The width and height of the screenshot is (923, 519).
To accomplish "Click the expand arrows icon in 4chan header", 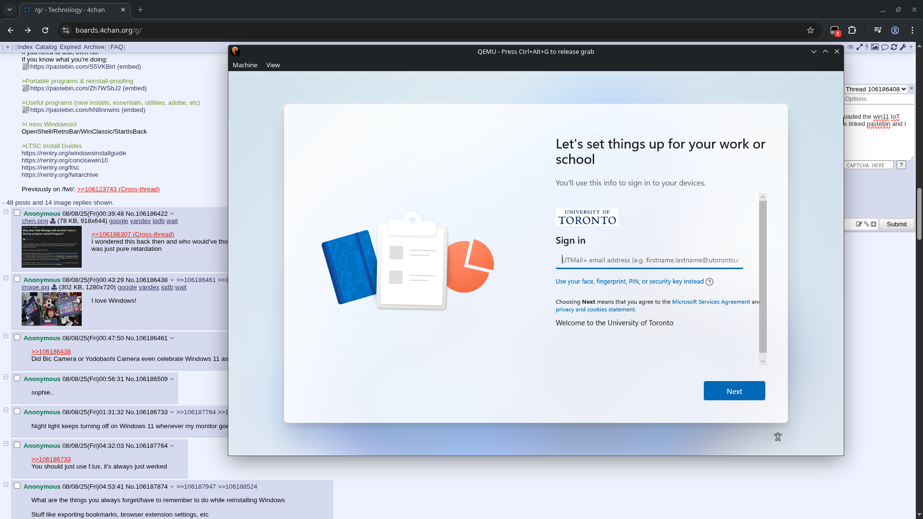I will (860, 47).
